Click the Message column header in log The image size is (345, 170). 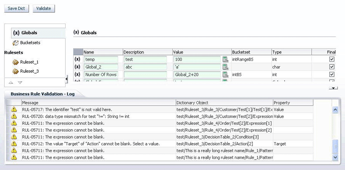coord(98,103)
